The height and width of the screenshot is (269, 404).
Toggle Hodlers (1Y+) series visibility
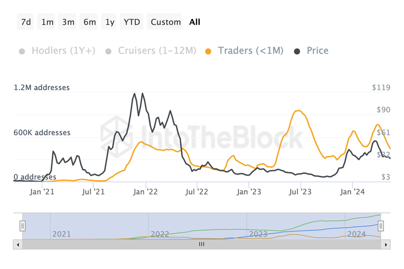pos(58,51)
